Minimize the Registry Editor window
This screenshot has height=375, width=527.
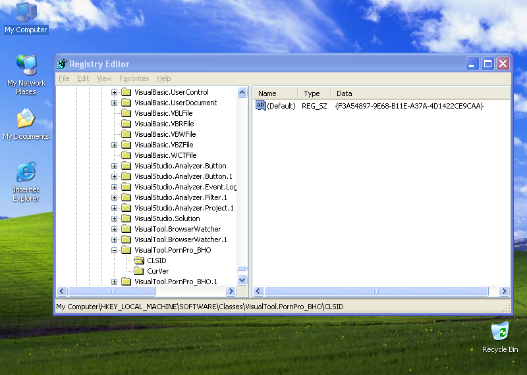472,63
